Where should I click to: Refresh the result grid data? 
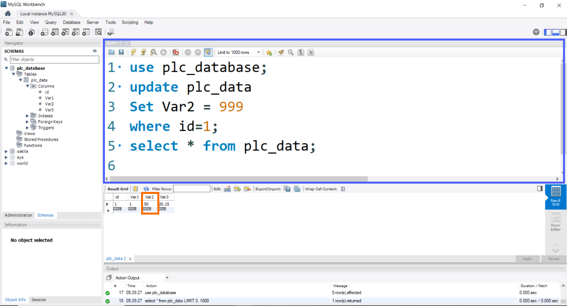[147, 188]
